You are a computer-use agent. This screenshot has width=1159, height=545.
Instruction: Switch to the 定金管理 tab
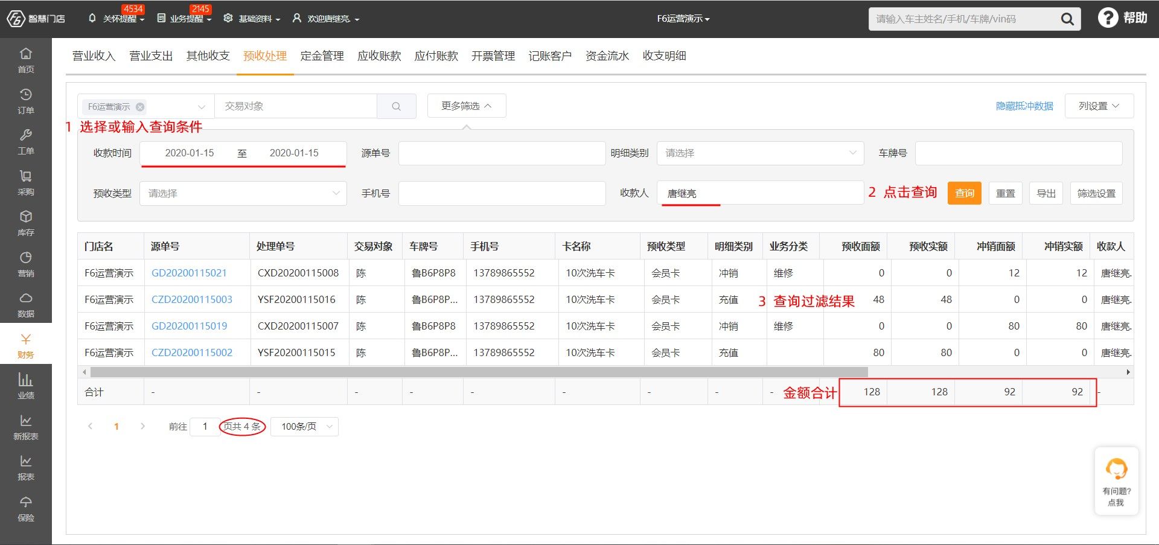[x=322, y=56]
